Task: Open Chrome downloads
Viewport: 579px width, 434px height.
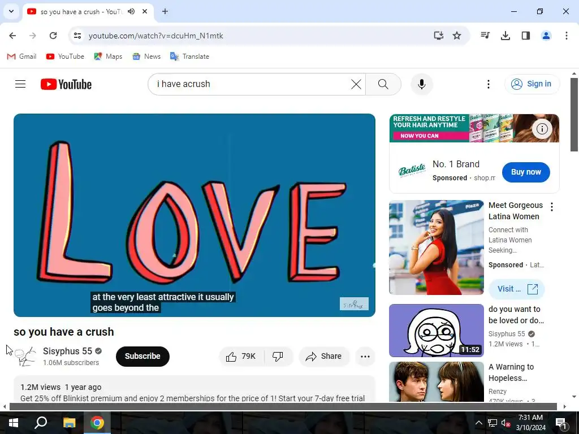Action: [x=505, y=36]
